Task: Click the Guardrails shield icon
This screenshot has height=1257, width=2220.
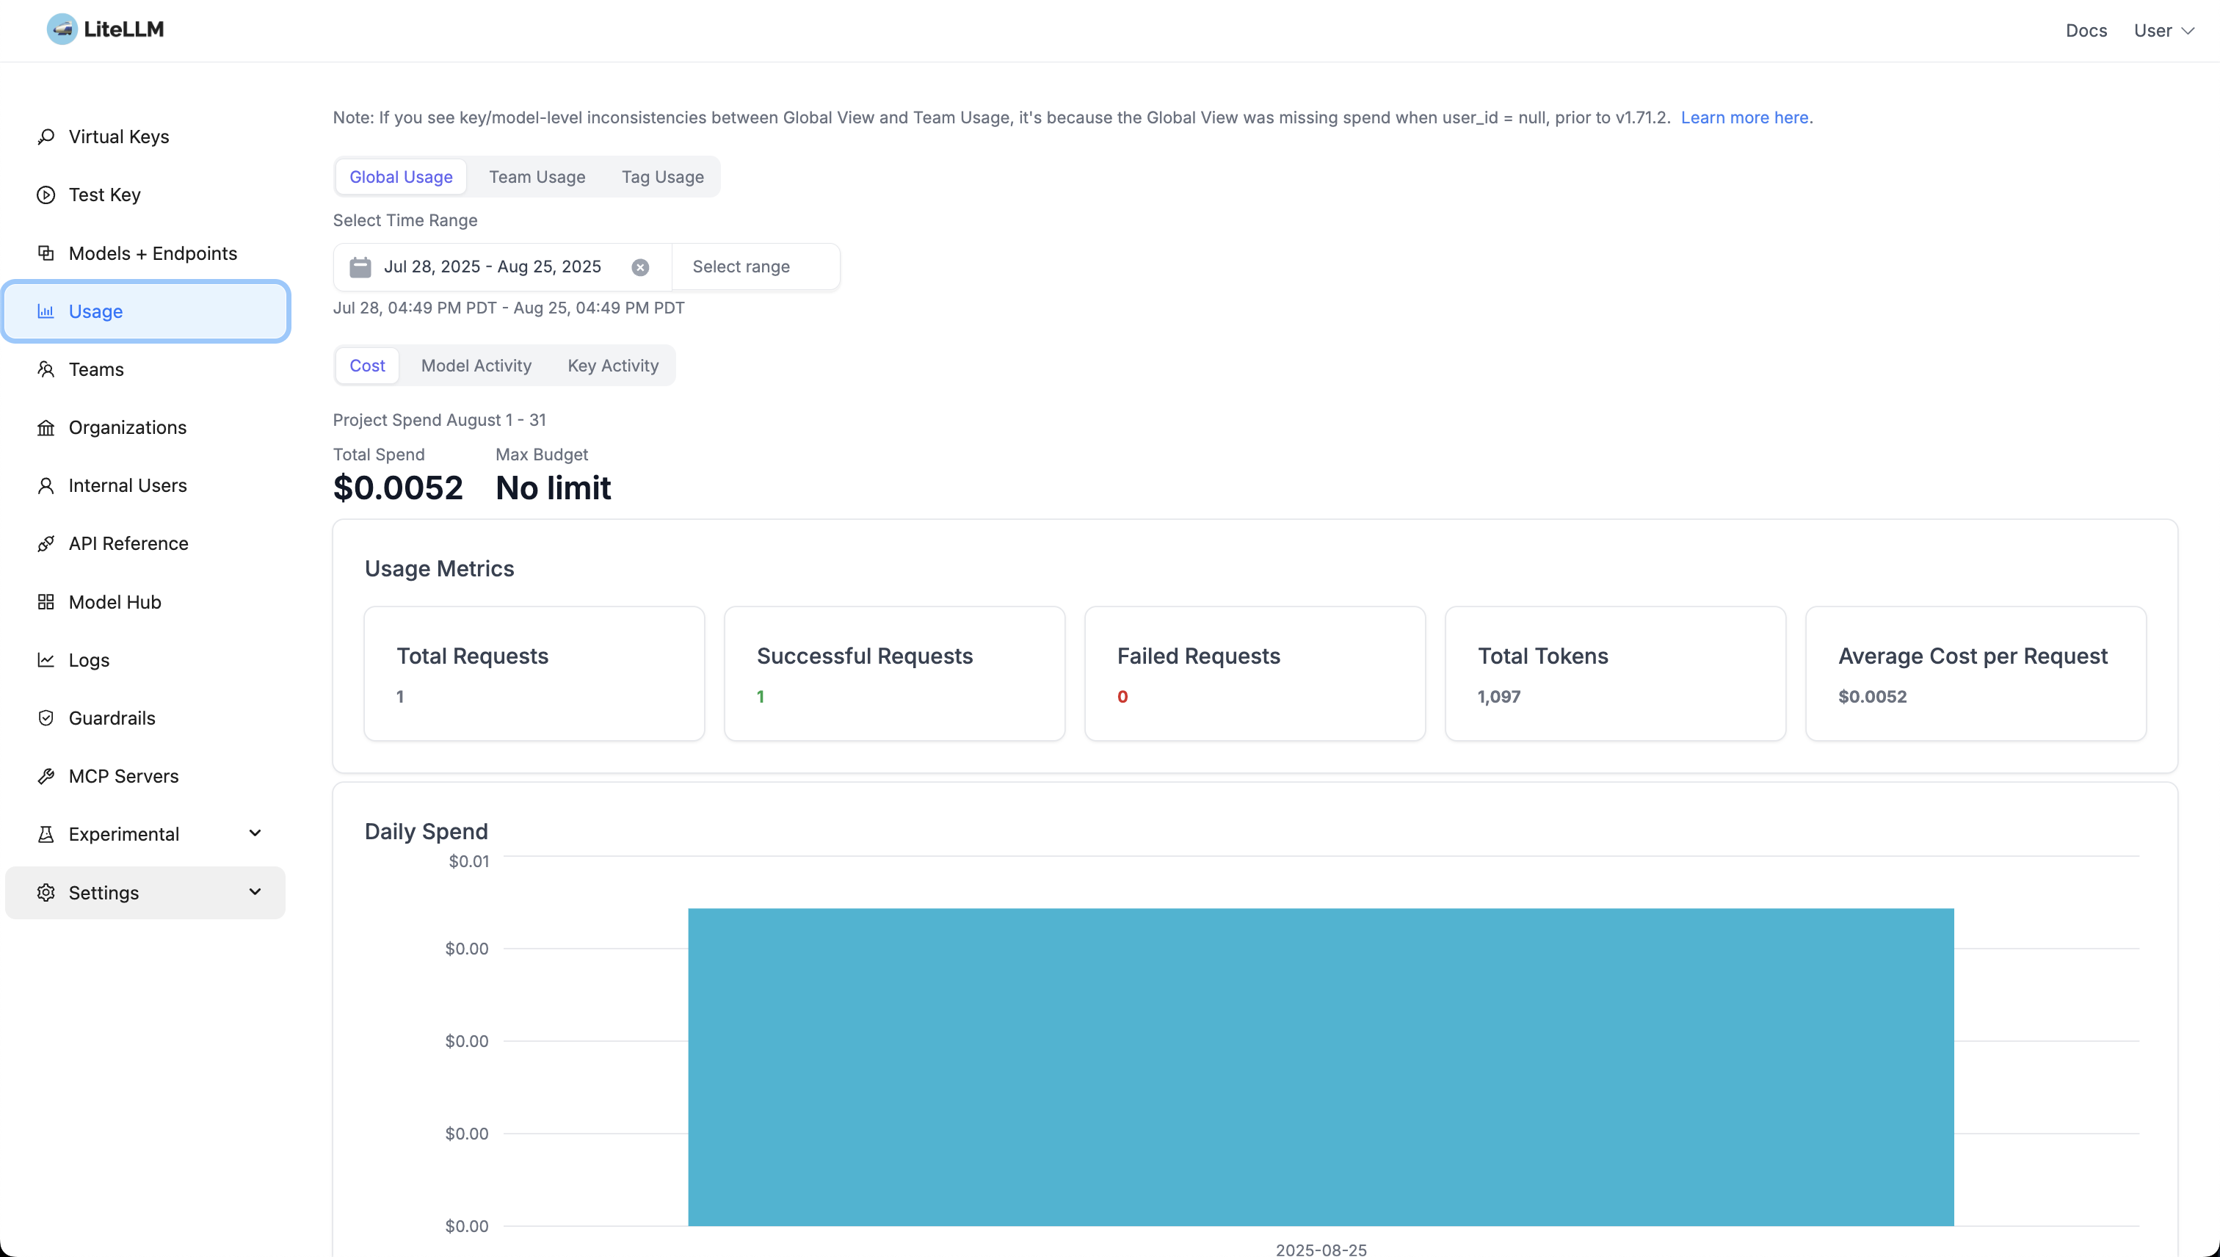Action: pyautogui.click(x=46, y=718)
